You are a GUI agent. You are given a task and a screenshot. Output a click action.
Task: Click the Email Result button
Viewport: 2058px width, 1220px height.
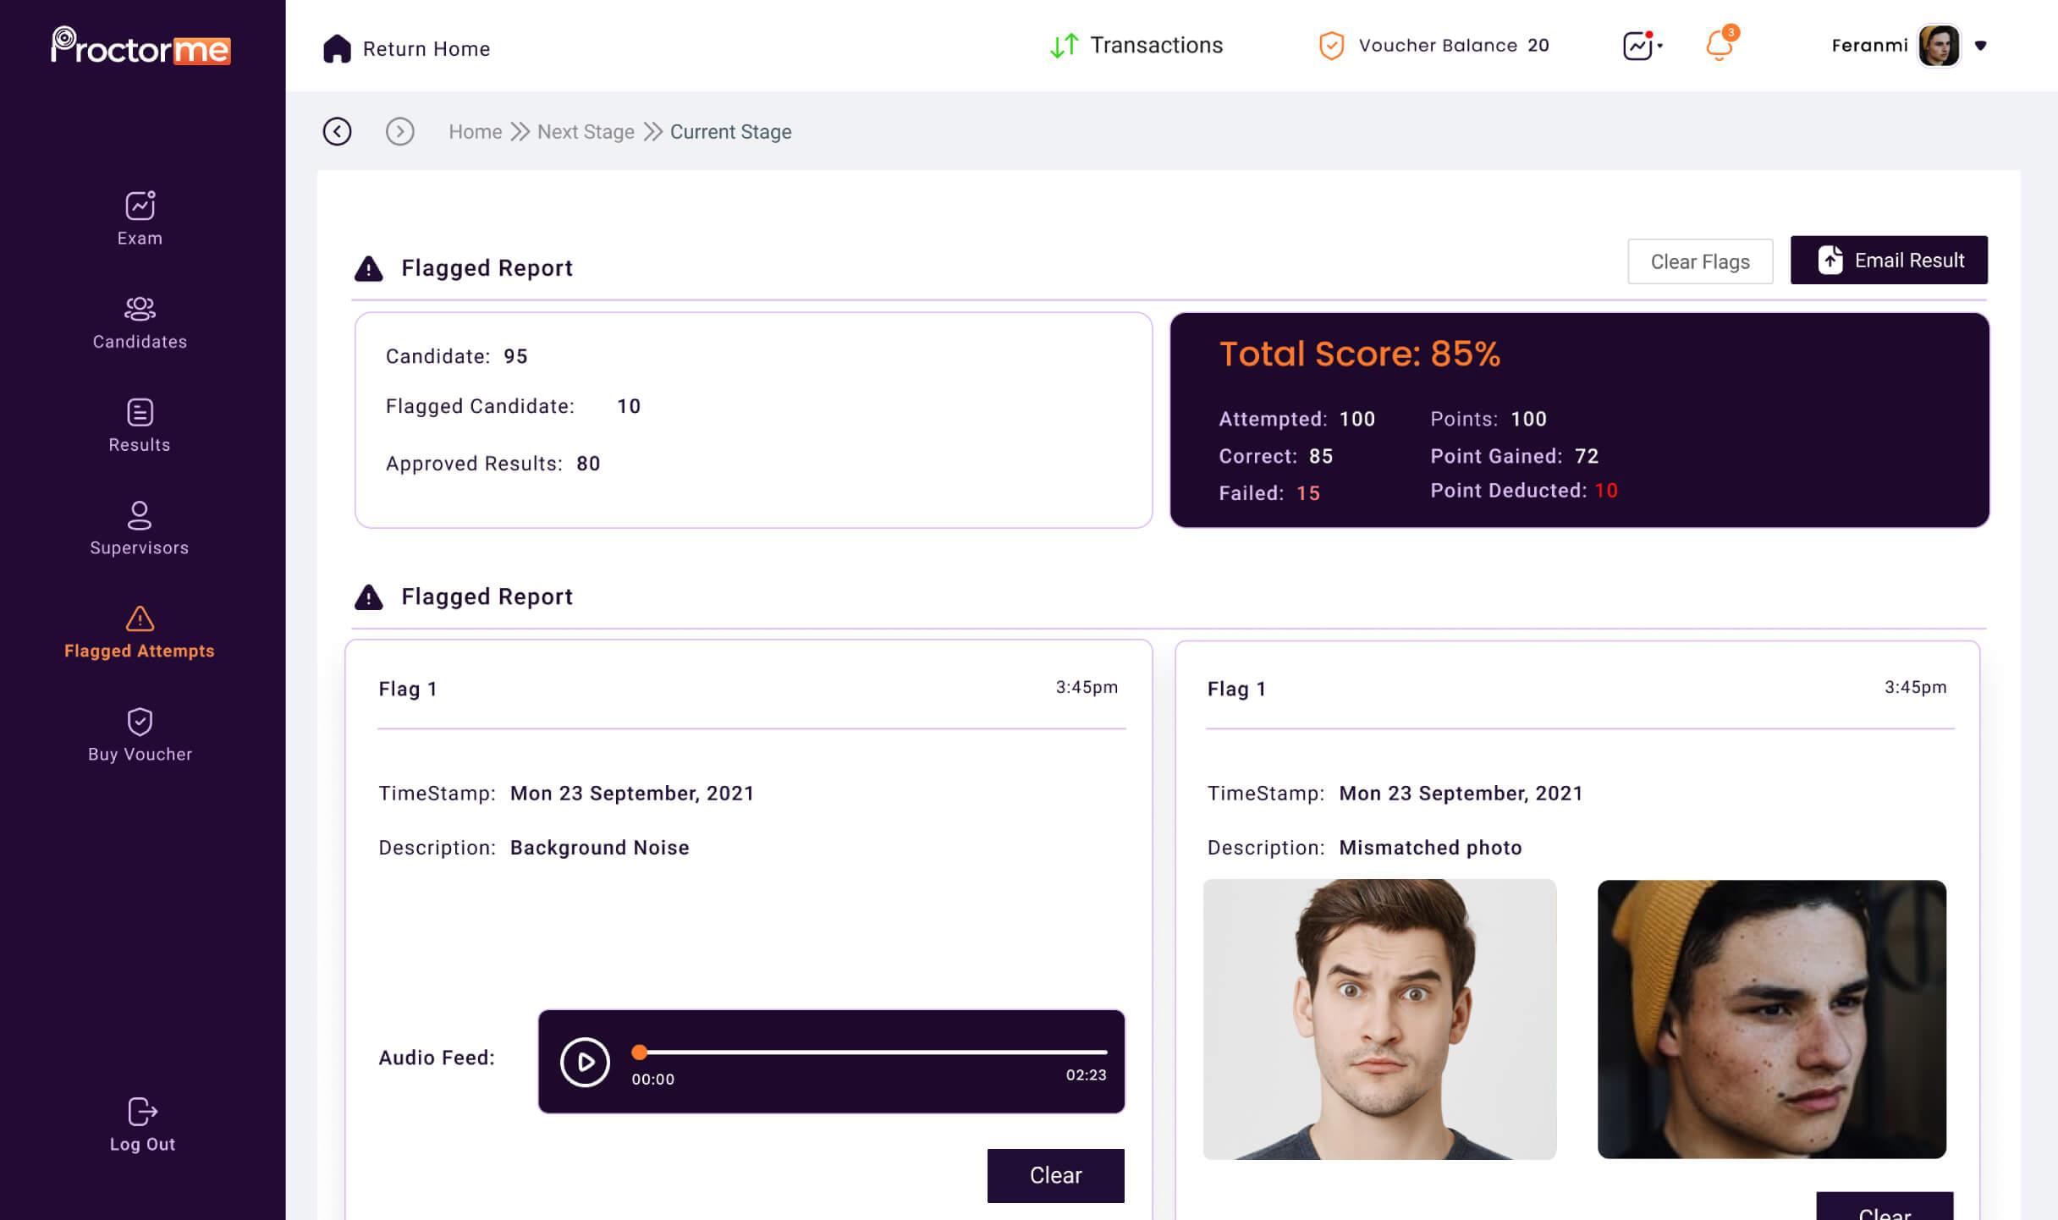click(1889, 260)
